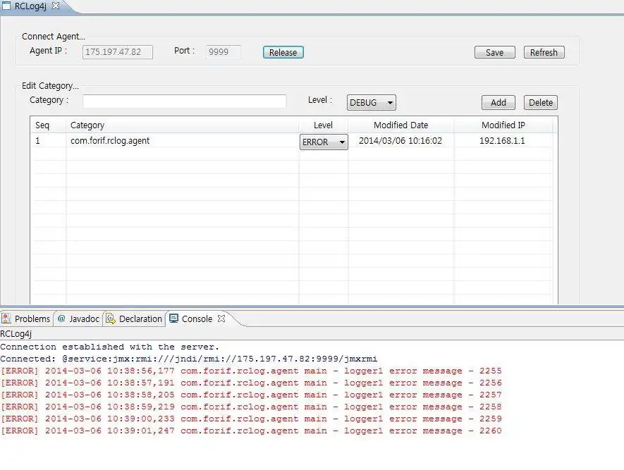Click the RCLog4j console title label

16,333
